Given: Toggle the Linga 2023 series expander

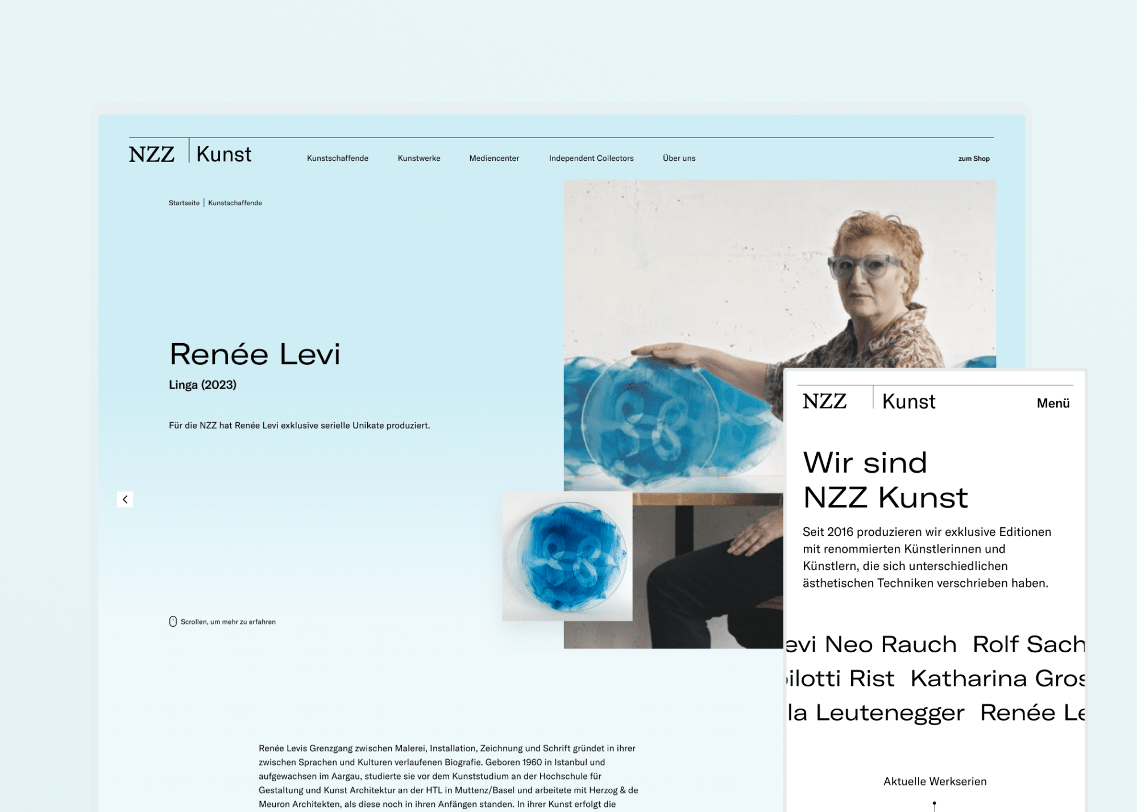Looking at the screenshot, I should pyautogui.click(x=204, y=383).
